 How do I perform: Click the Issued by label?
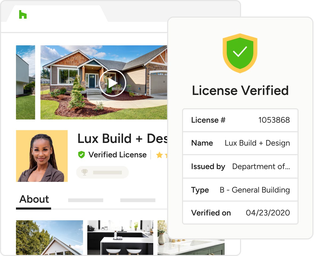click(x=208, y=166)
